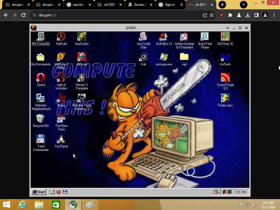
Task: Select QuickTime Player desktop icon
Action: click(x=205, y=41)
